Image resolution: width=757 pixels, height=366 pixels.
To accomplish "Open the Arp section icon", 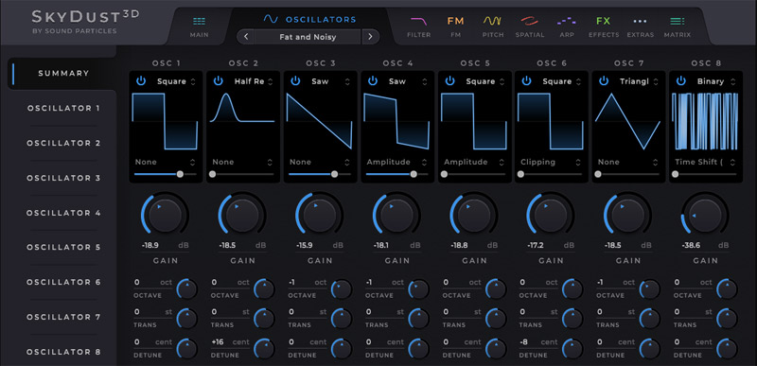I will pyautogui.click(x=566, y=21).
